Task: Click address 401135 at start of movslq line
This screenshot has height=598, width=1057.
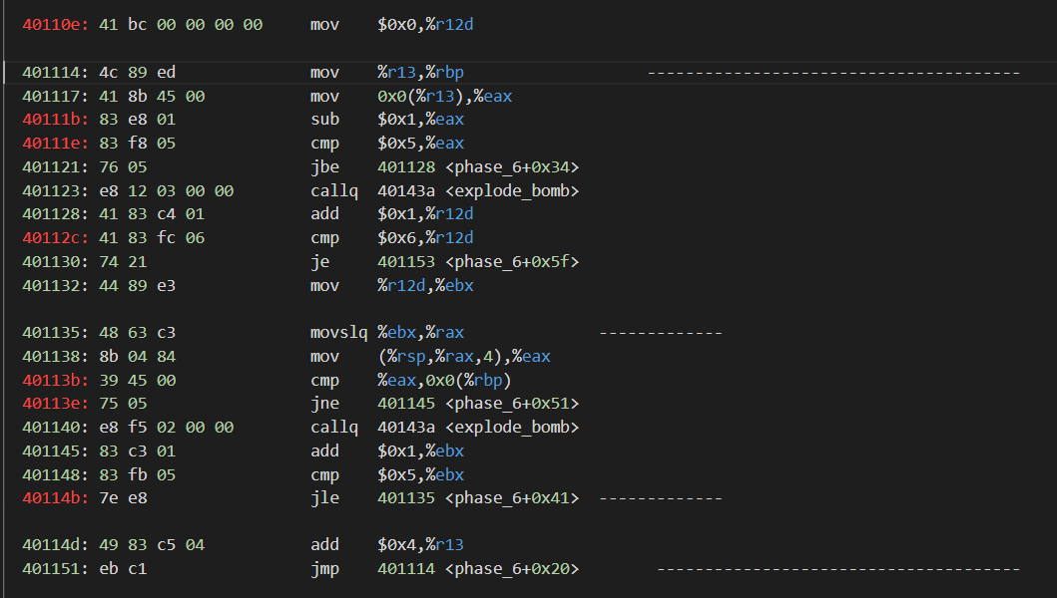Action: pos(56,333)
